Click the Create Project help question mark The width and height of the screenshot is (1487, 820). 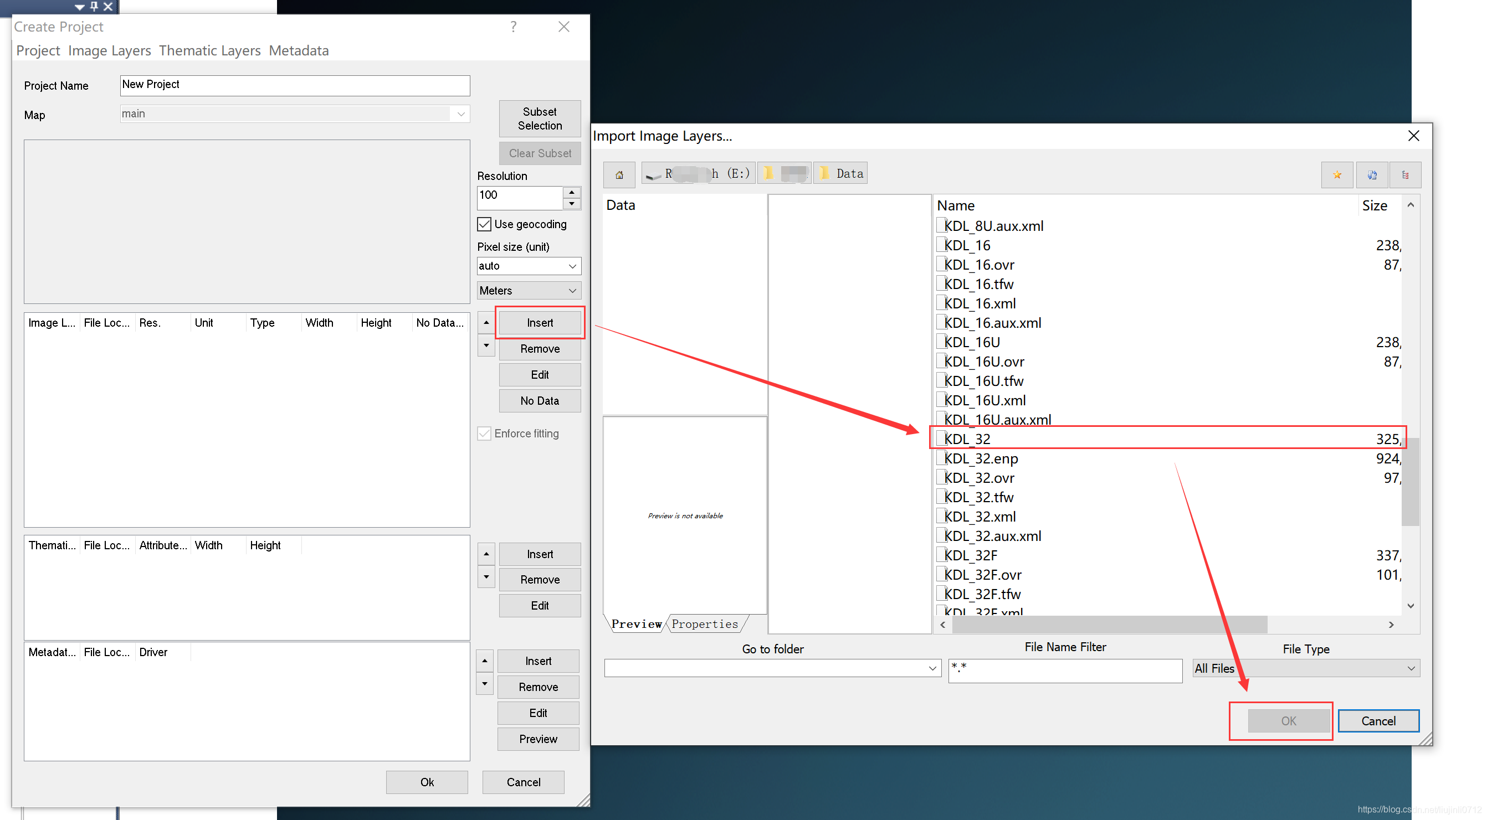point(513,27)
